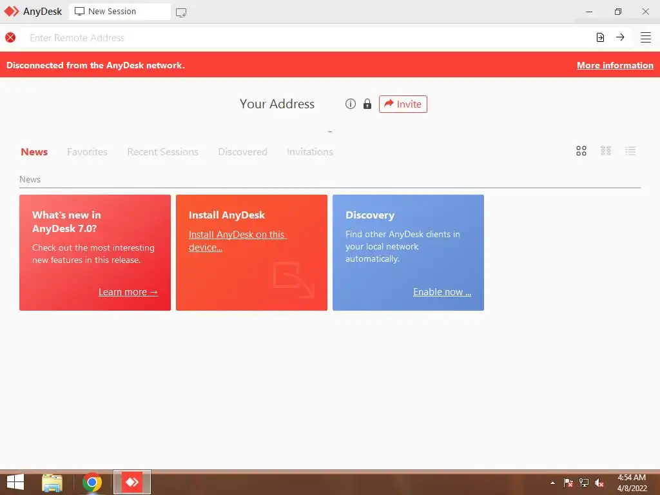Switch to list view
The width and height of the screenshot is (660, 495).
tap(630, 151)
